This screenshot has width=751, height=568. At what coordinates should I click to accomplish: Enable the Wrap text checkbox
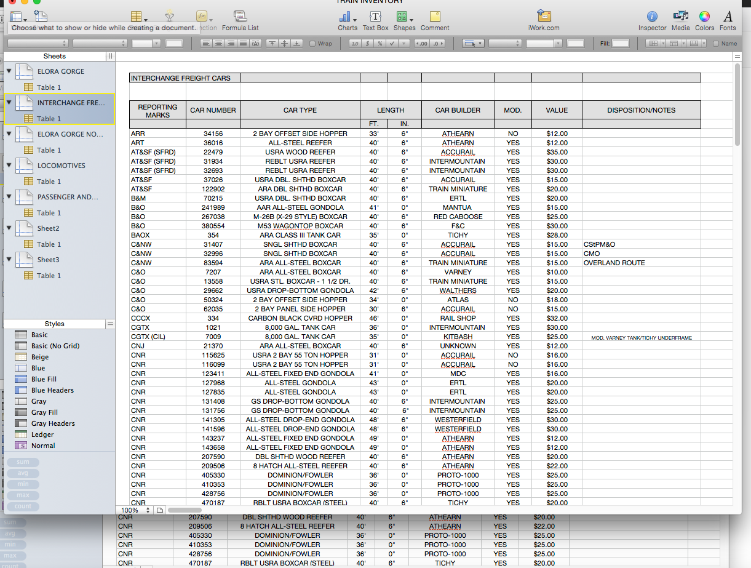313,43
